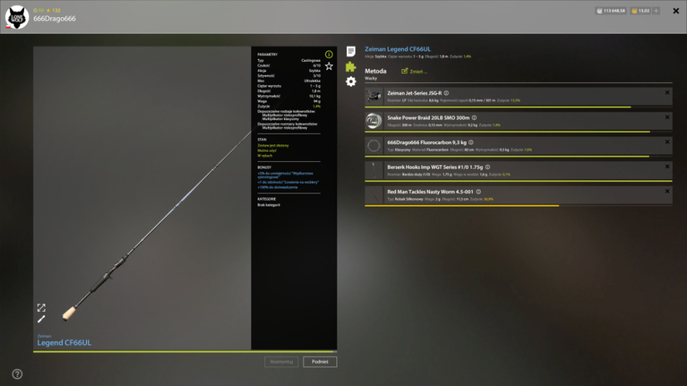
Task: Open the green info icon in parameters
Action: 328,54
